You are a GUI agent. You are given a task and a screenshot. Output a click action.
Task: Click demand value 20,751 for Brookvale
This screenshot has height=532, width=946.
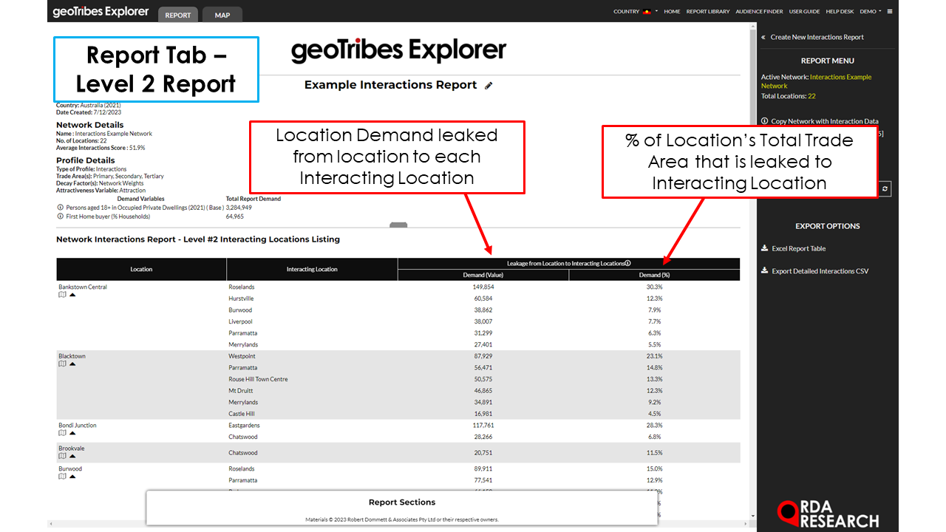point(483,453)
